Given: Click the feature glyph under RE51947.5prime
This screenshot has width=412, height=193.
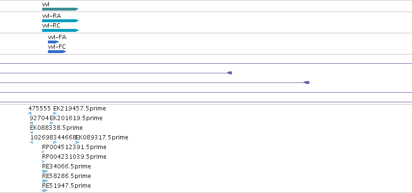Looking at the screenshot, I should click(45, 191).
